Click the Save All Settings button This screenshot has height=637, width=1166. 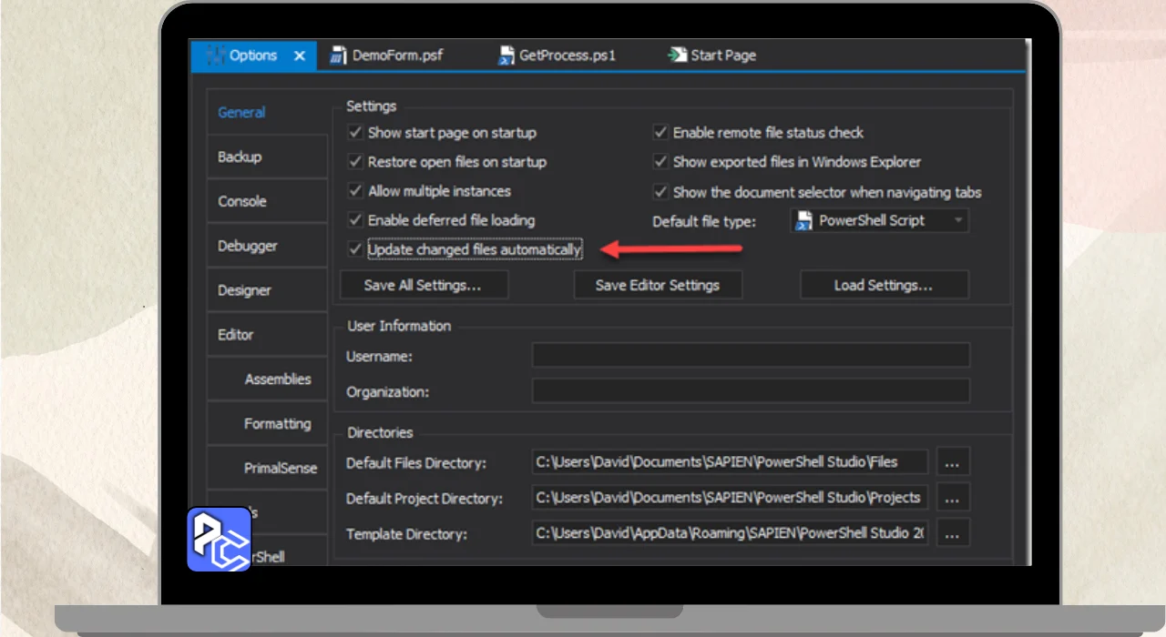pyautogui.click(x=423, y=285)
